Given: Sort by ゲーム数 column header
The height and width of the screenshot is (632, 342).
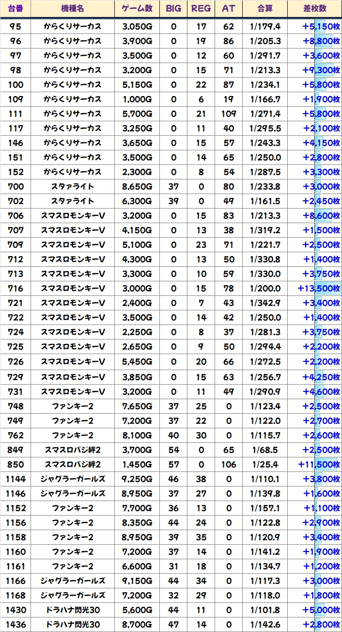Looking at the screenshot, I should [137, 9].
